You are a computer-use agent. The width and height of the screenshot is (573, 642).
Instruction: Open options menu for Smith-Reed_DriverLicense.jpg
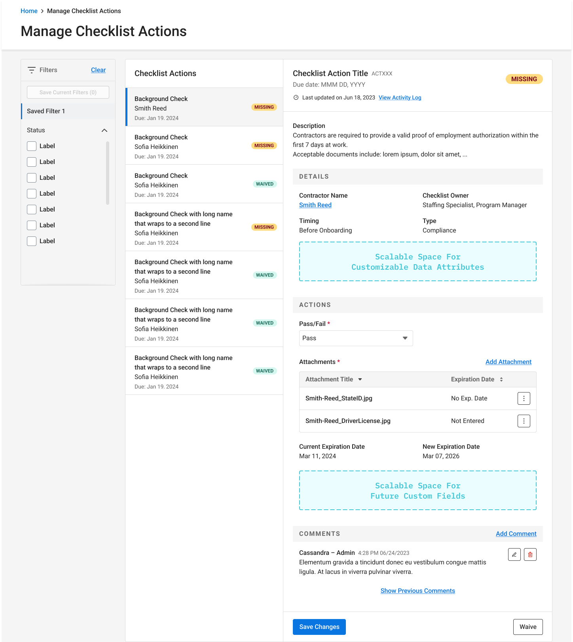point(524,421)
